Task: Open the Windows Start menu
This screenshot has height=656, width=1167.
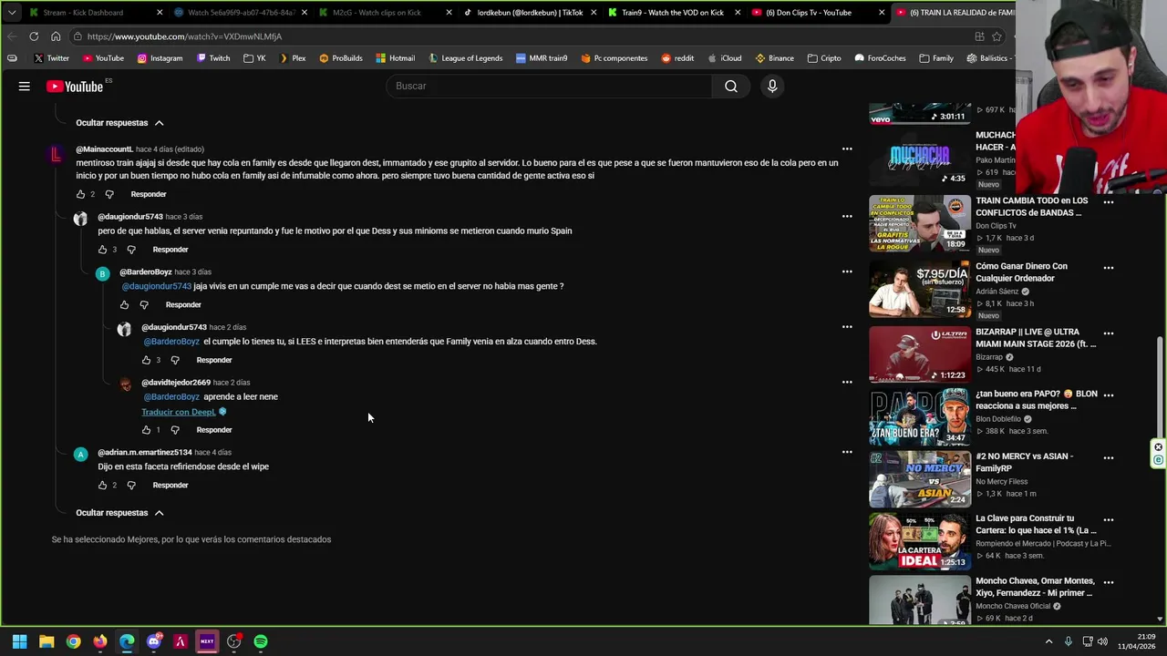Action: pyautogui.click(x=19, y=641)
